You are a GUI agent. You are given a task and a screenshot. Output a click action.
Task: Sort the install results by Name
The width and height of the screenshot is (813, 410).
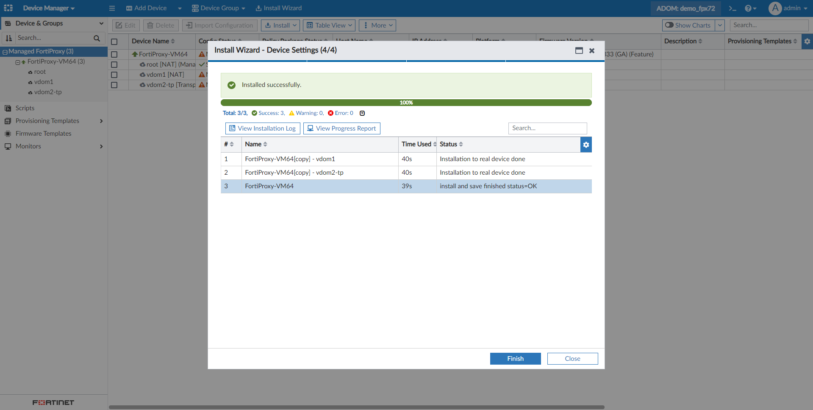point(265,144)
